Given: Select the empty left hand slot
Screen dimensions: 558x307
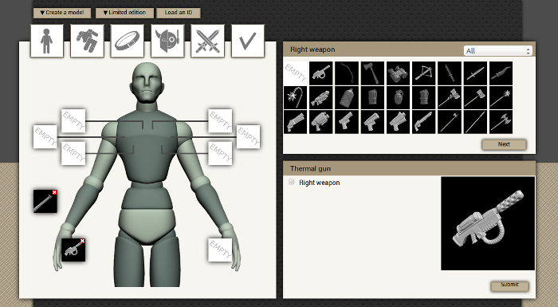Looking at the screenshot, I should click(x=220, y=250).
